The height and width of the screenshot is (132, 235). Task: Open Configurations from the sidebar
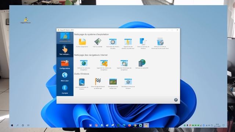pyautogui.click(x=65, y=65)
